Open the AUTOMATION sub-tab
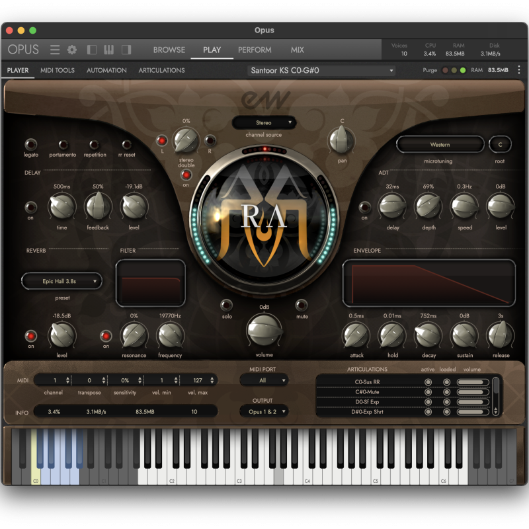 tap(106, 70)
